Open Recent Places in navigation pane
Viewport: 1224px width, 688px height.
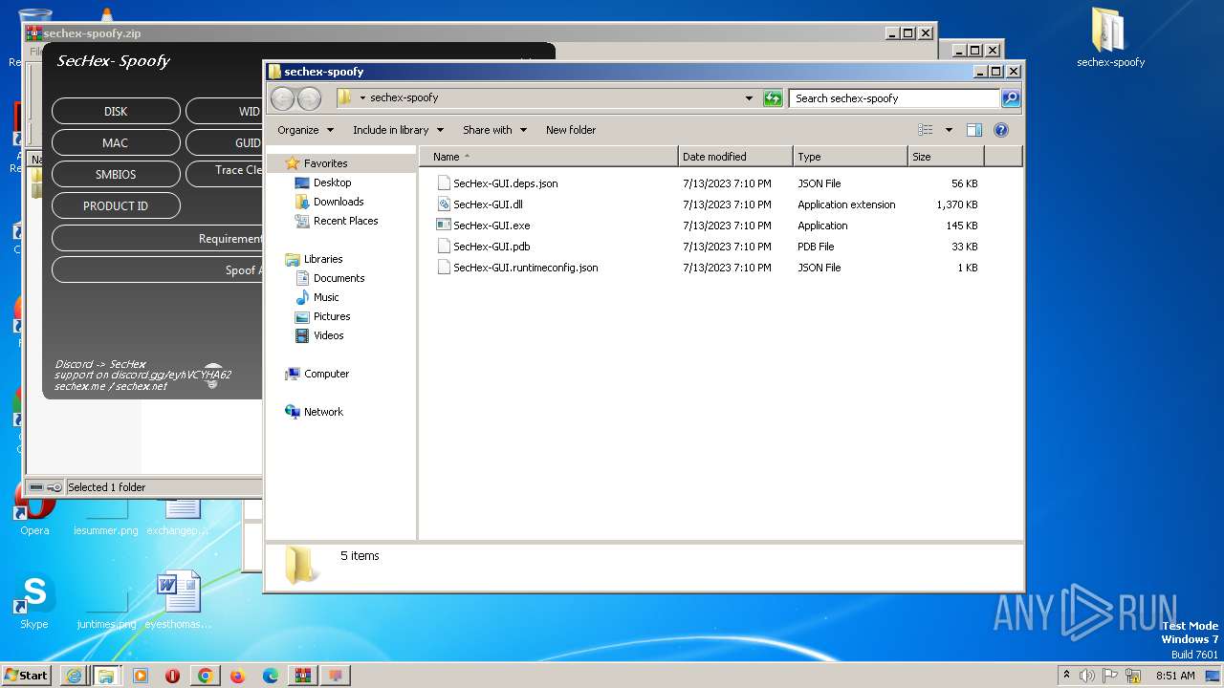(x=345, y=221)
